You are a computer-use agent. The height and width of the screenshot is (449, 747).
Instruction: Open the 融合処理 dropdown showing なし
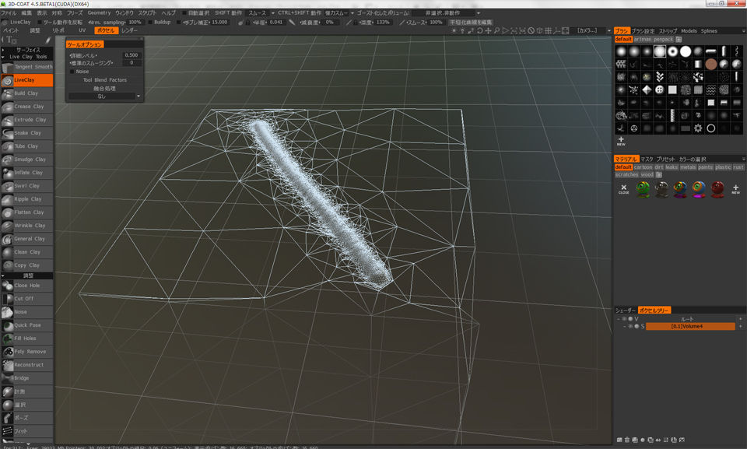tap(105, 96)
